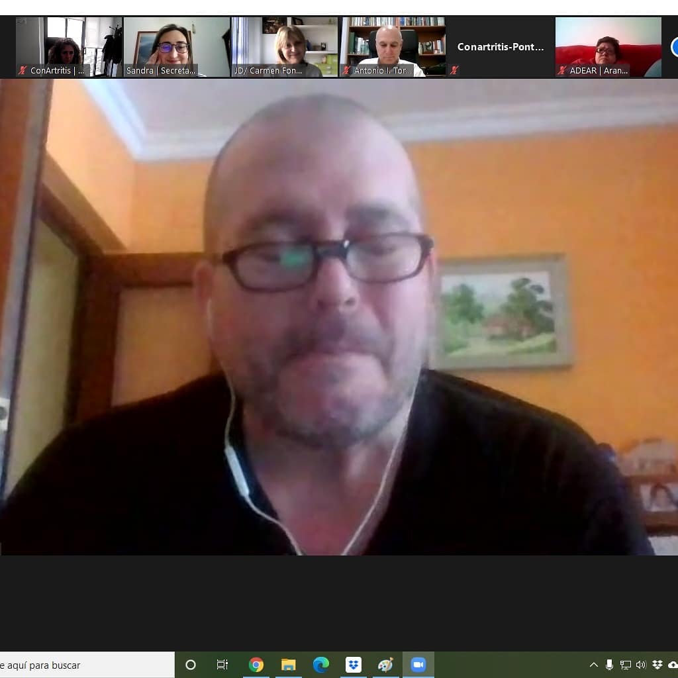The image size is (678, 678).
Task: Click the Cortana circle icon
Action: (191, 665)
